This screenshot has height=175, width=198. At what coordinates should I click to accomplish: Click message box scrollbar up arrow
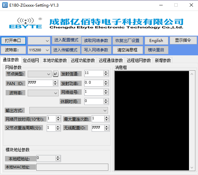(192, 74)
